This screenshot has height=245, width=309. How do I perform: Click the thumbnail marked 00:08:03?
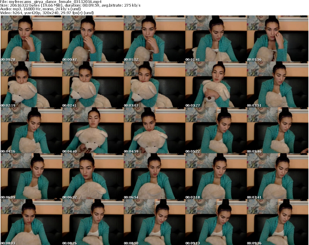[31, 222]
